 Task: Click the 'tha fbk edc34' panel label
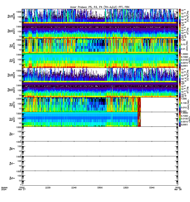[x=12, y=46]
